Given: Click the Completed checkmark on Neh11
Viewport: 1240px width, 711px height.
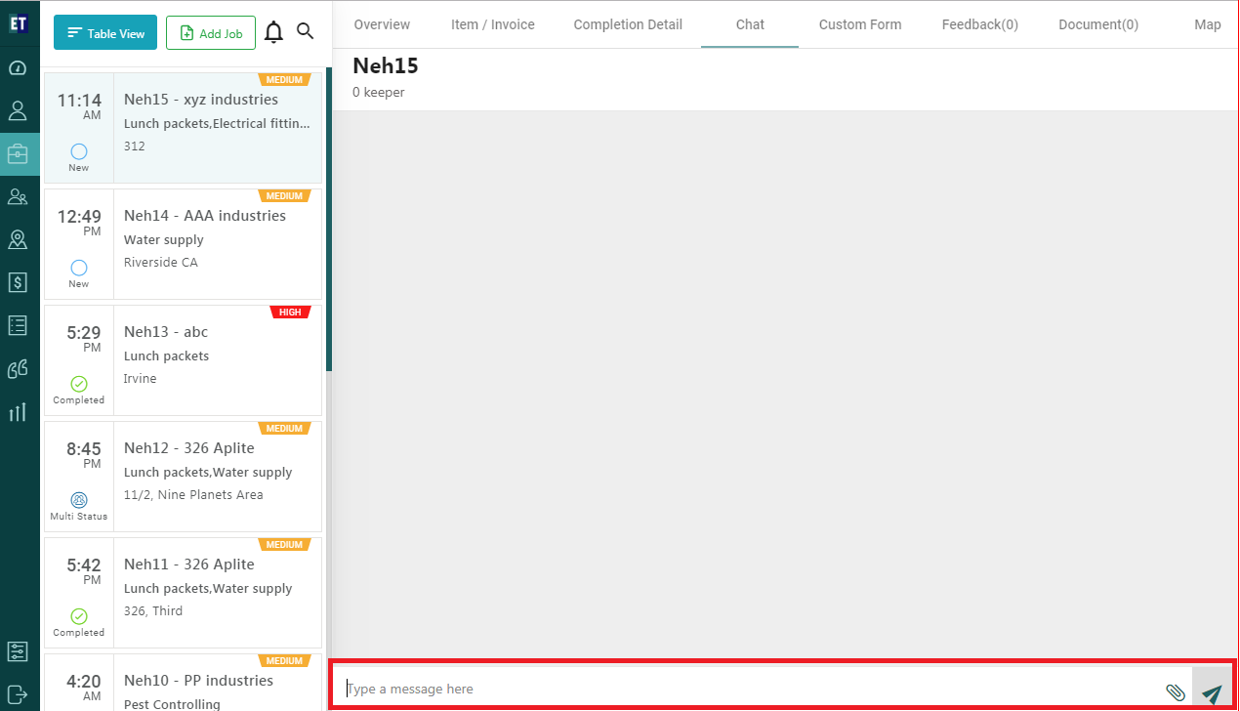Looking at the screenshot, I should (79, 616).
